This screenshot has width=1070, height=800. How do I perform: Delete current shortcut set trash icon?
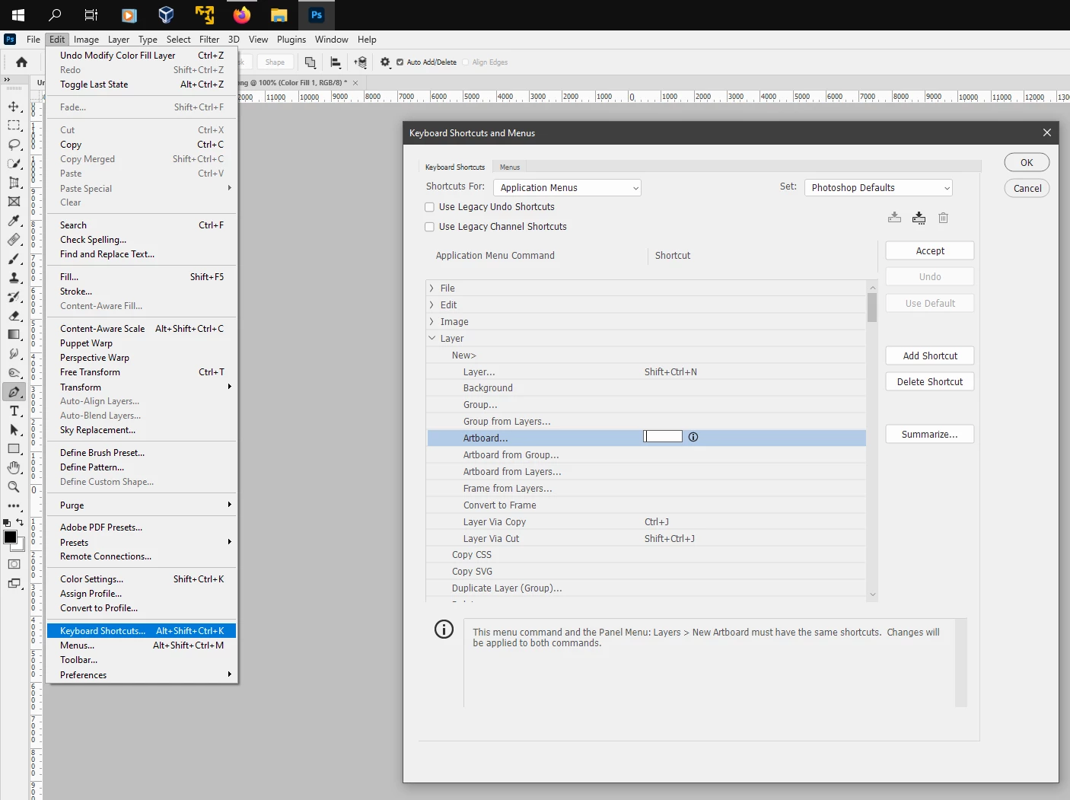click(x=943, y=218)
